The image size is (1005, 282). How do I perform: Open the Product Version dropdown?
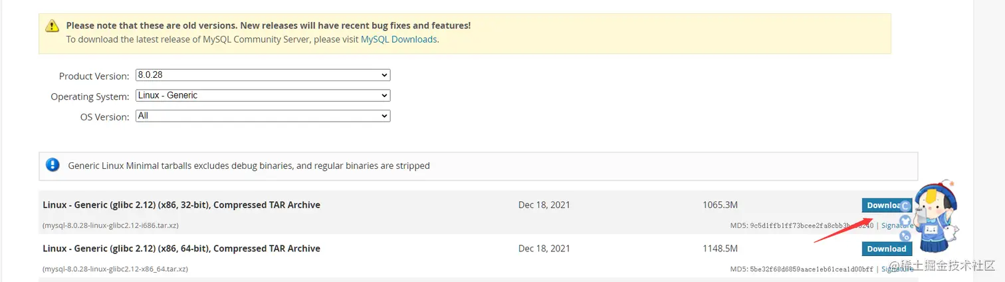[x=263, y=75]
